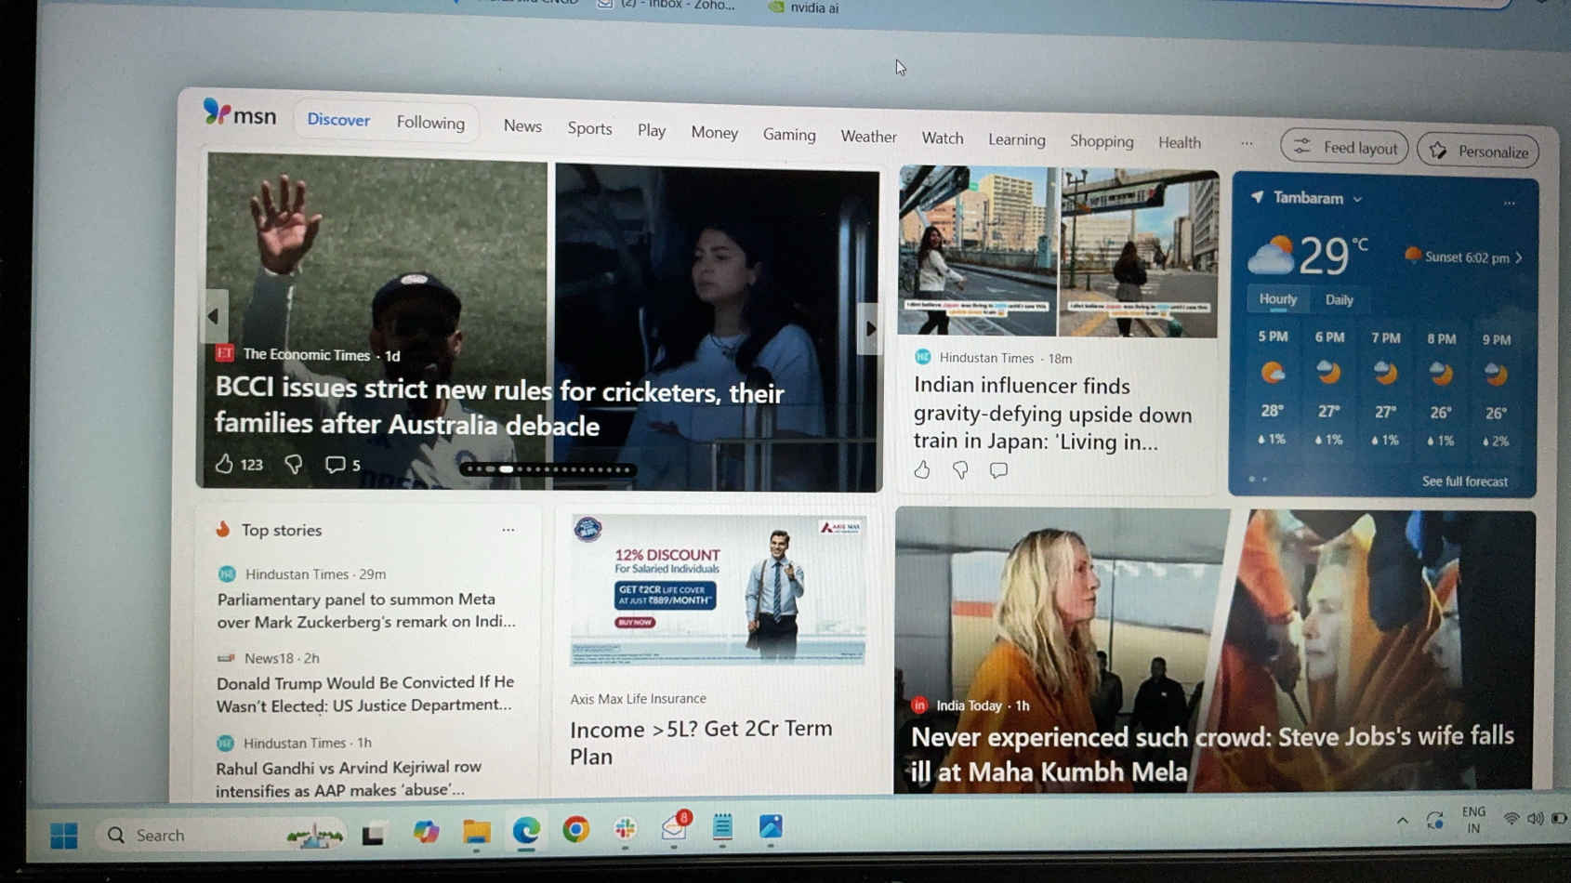Select Hourly weather forecast view
The height and width of the screenshot is (883, 1571).
click(1277, 298)
